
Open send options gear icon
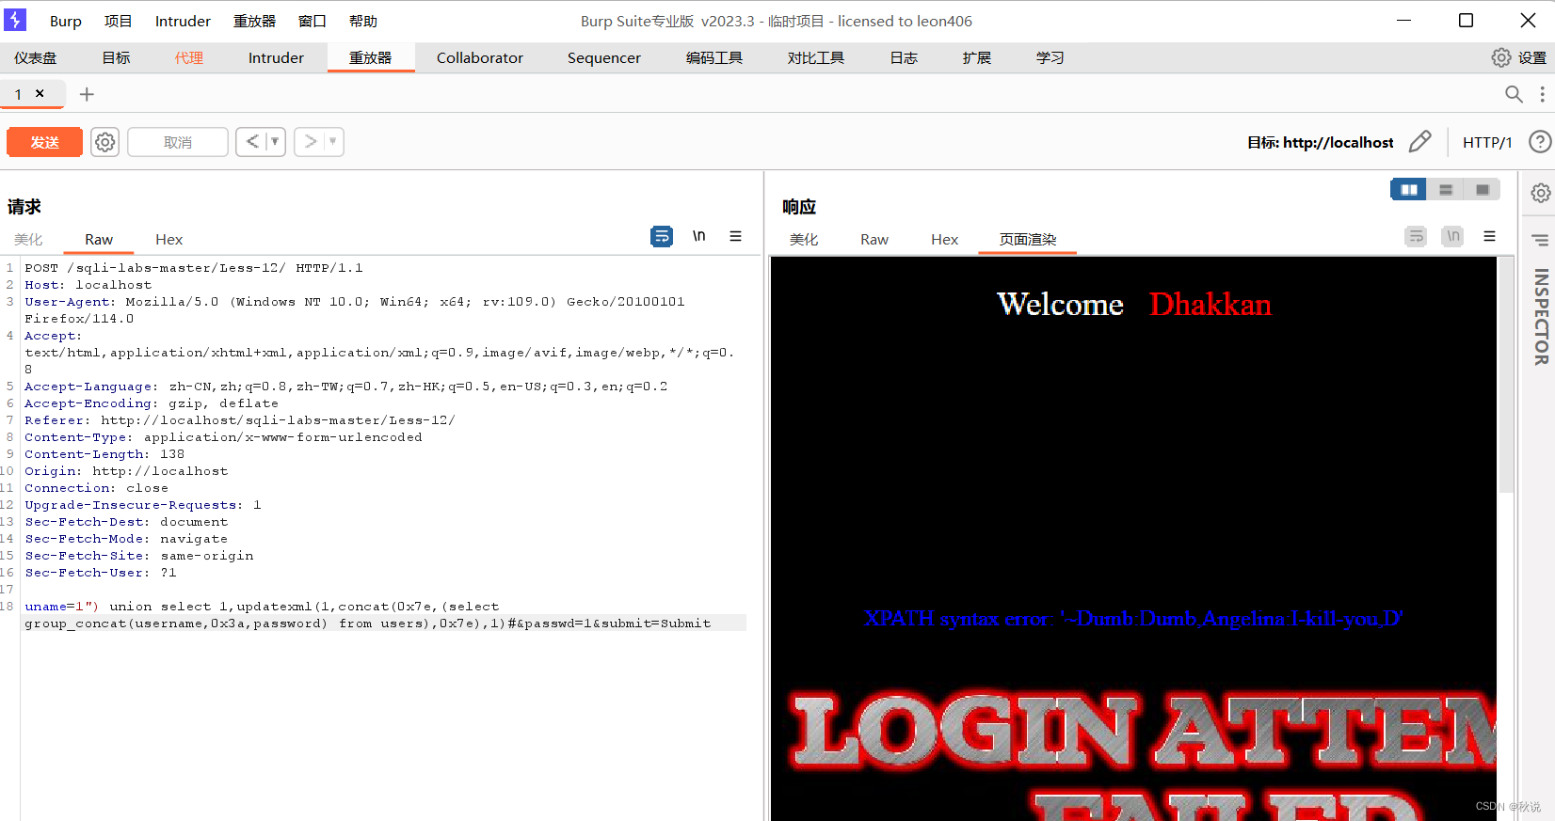click(x=105, y=142)
